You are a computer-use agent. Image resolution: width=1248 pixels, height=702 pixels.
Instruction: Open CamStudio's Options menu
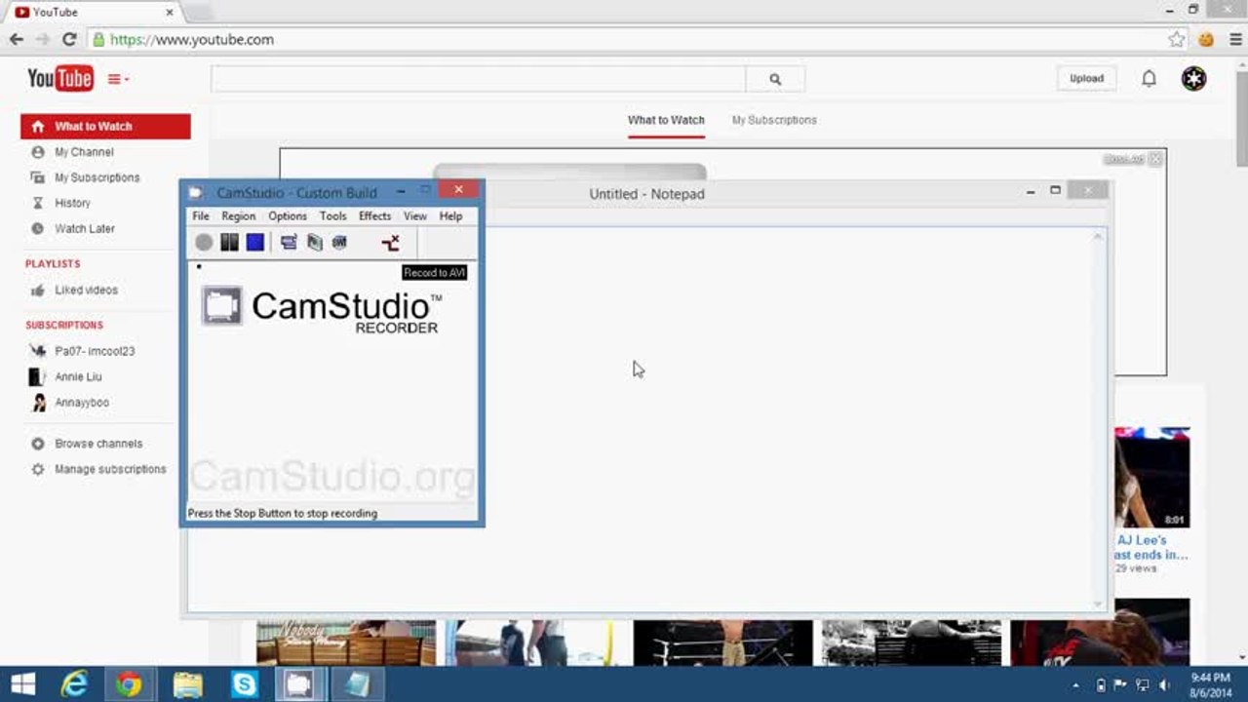[x=288, y=216]
